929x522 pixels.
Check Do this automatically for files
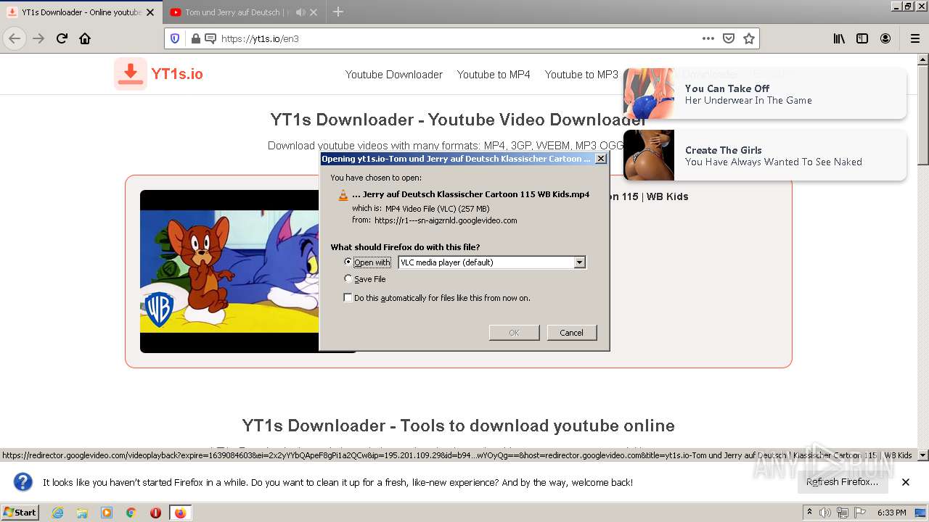(x=348, y=297)
